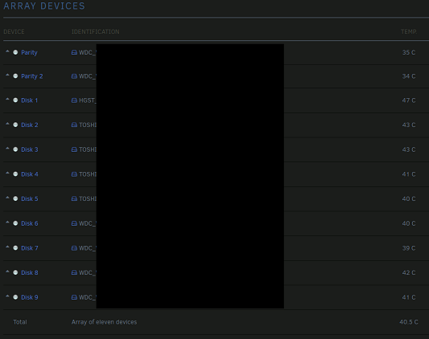Click the 35 C temperature for Parity
The width and height of the screenshot is (429, 339).
(409, 52)
